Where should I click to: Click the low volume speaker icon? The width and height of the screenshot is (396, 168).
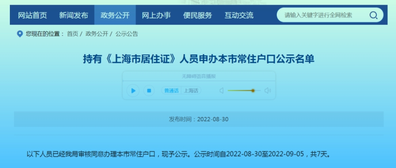click(221, 91)
